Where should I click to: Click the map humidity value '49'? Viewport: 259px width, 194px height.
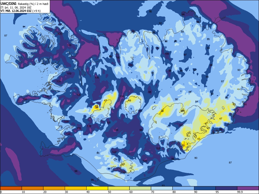coord(129,100)
